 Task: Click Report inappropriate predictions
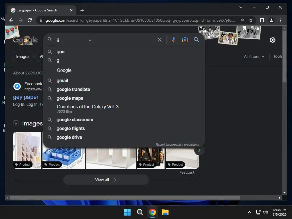pyautogui.click(x=177, y=145)
